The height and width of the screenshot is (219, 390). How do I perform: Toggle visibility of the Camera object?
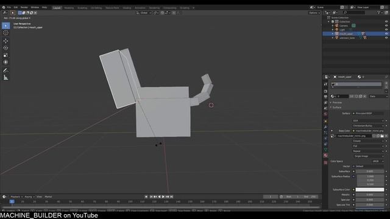coord(386,26)
